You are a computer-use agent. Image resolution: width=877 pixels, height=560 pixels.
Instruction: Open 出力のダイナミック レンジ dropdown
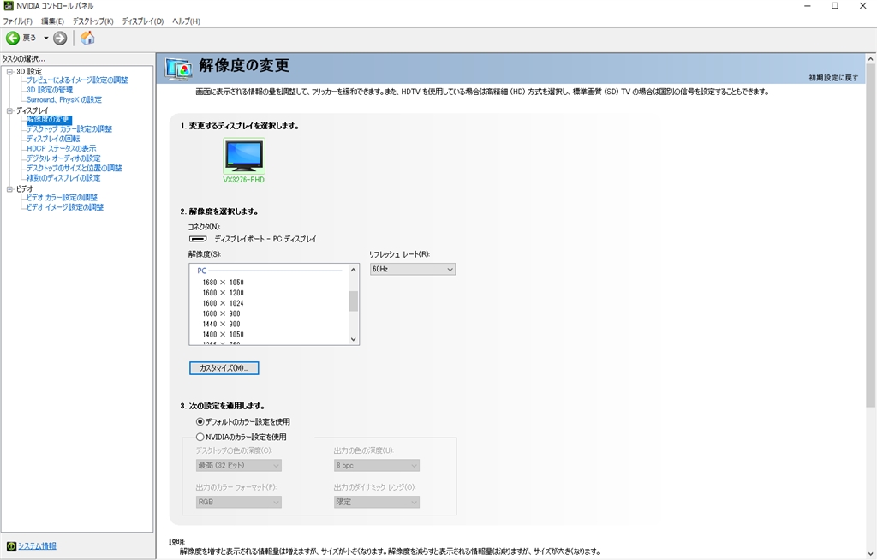pyautogui.click(x=377, y=502)
